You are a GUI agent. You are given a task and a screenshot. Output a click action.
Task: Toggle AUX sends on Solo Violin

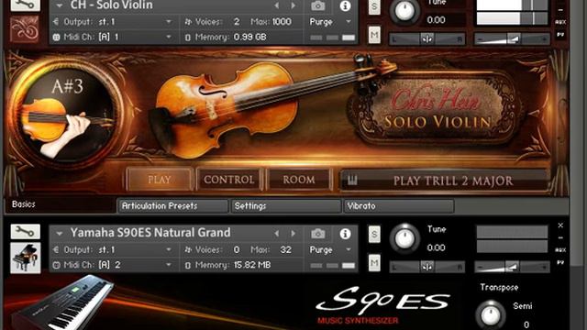560,22
